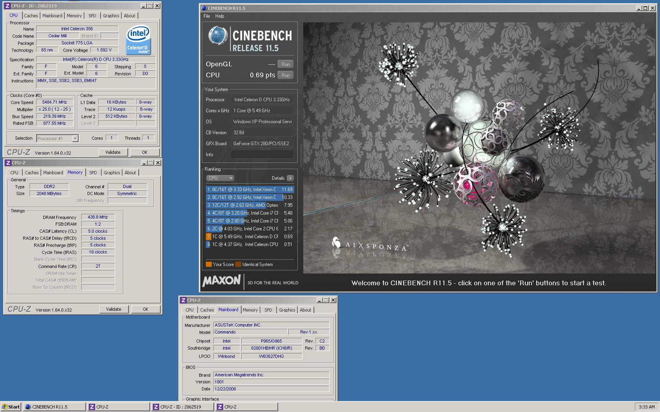Click the brown Identical System legend swatch
Screen dimensions: 660x412
pyautogui.click(x=238, y=264)
